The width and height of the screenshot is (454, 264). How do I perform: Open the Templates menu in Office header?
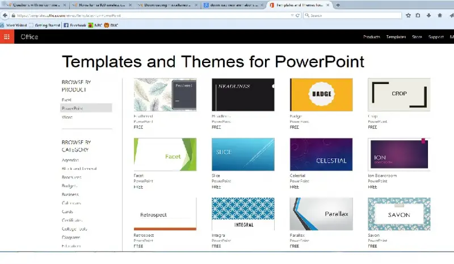tap(396, 37)
